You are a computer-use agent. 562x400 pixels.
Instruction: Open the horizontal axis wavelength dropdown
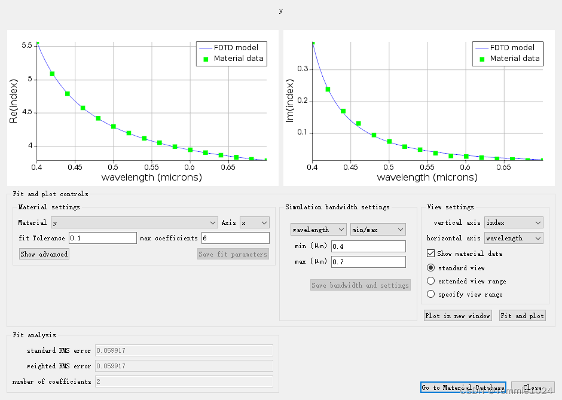[x=513, y=238]
